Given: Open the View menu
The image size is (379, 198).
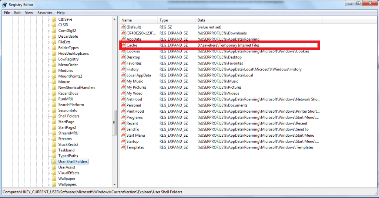Looking at the screenshot, I should tap(29, 13).
